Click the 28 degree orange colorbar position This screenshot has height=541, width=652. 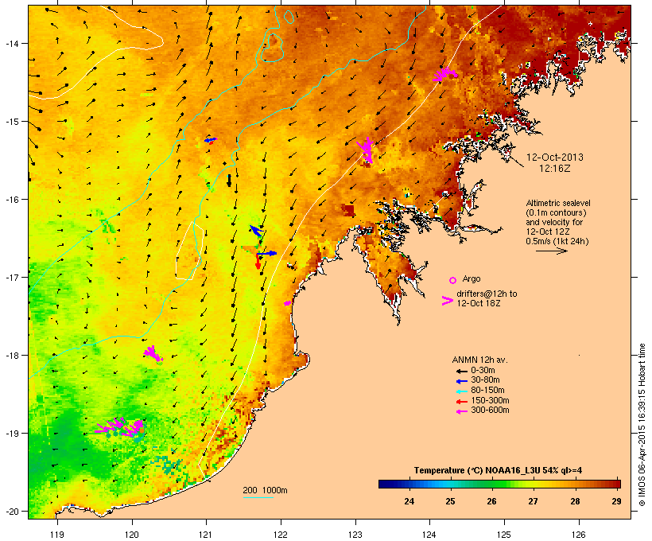(575, 484)
